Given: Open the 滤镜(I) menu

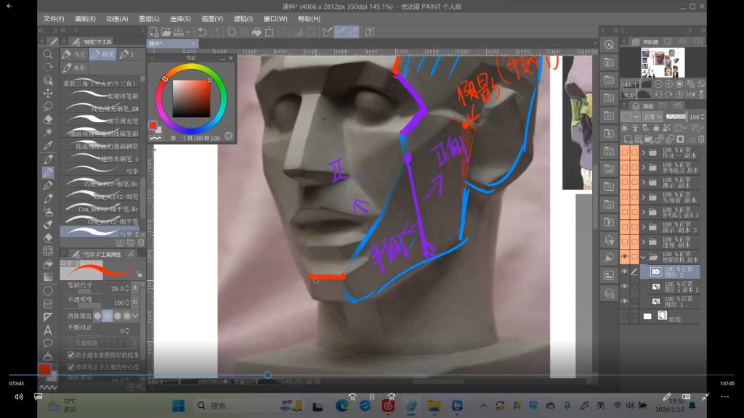Looking at the screenshot, I should [243, 18].
